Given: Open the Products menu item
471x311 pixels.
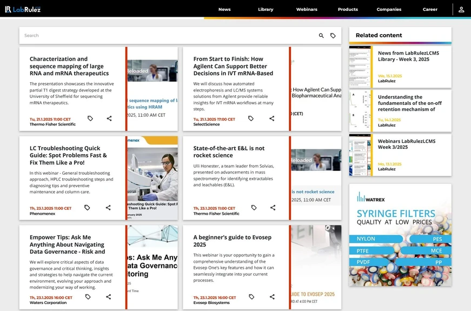Looking at the screenshot, I should 348,9.
